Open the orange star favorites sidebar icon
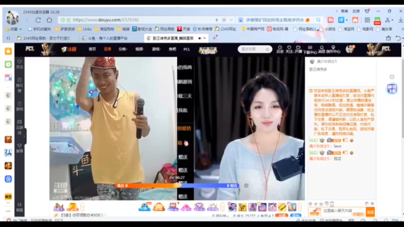Screen dimensions: 404x227 [x=8, y=51]
